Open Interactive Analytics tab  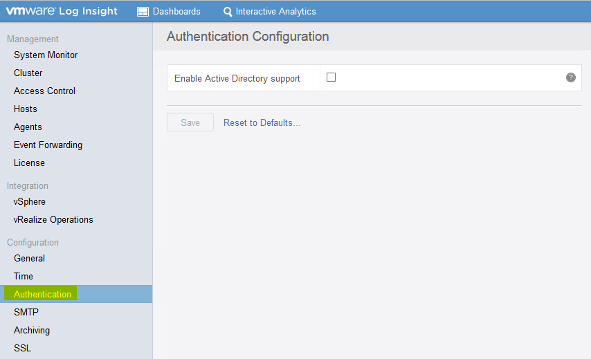(x=269, y=12)
